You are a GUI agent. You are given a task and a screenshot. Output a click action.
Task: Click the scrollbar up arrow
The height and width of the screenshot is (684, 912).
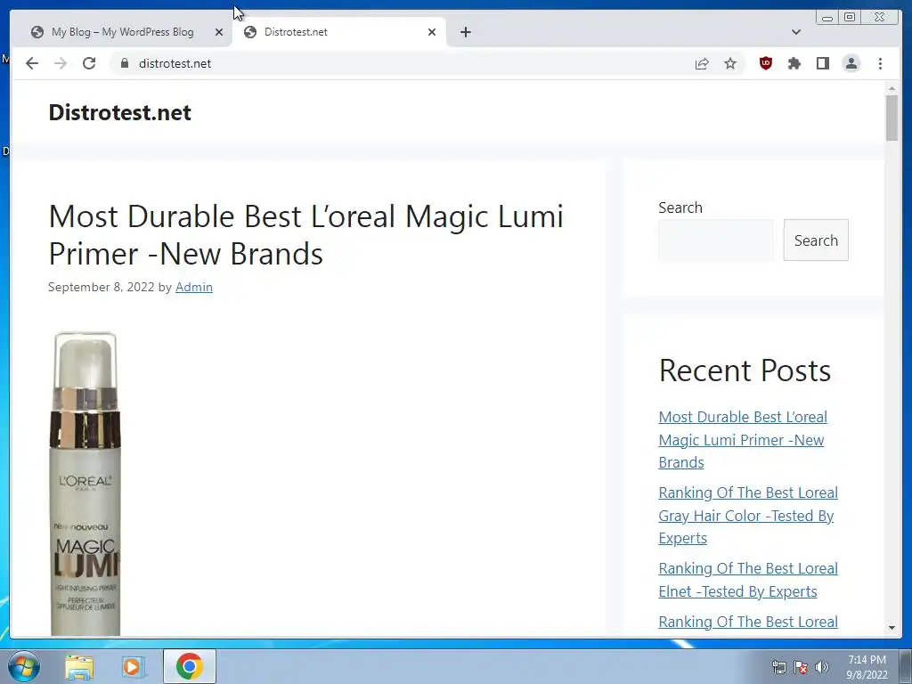(892, 88)
